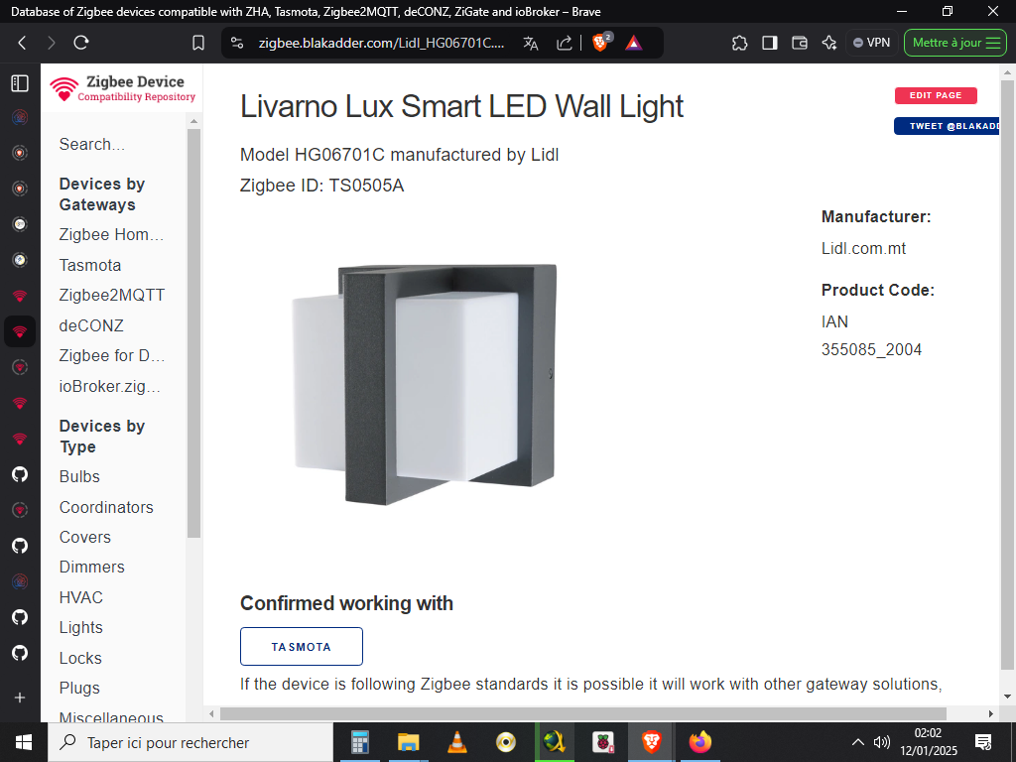Add a new tab with the plus icon
This screenshot has height=762, width=1016.
click(x=20, y=698)
